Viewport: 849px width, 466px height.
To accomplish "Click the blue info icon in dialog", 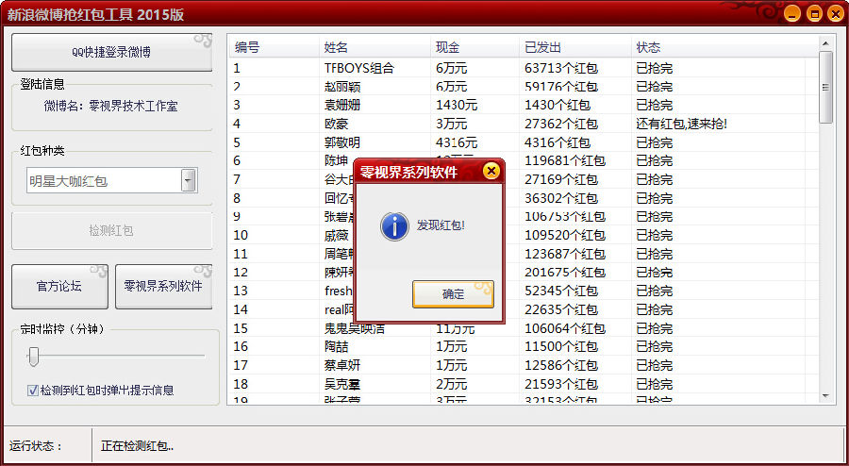I will point(393,226).
